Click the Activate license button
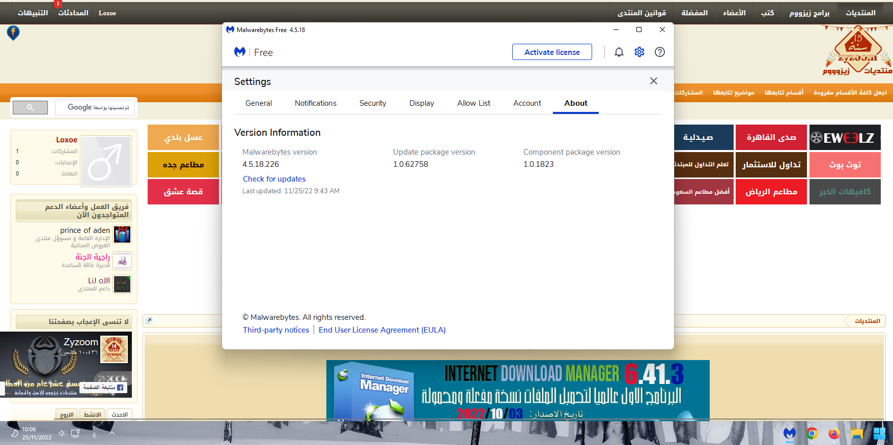The width and height of the screenshot is (893, 445). click(x=552, y=52)
